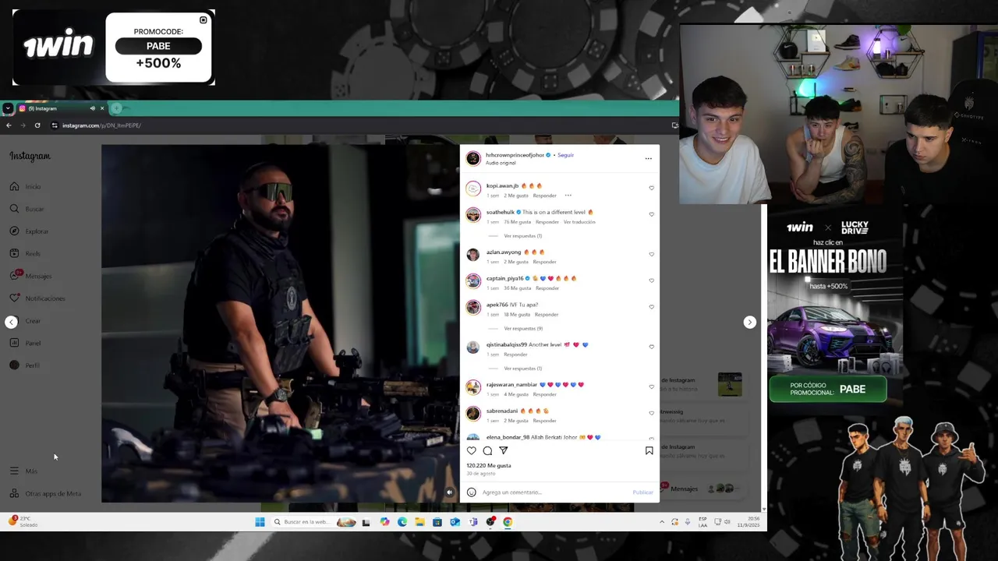This screenshot has height=561, width=998.
Task: Toggle video sound with speaker icon
Action: 449,492
